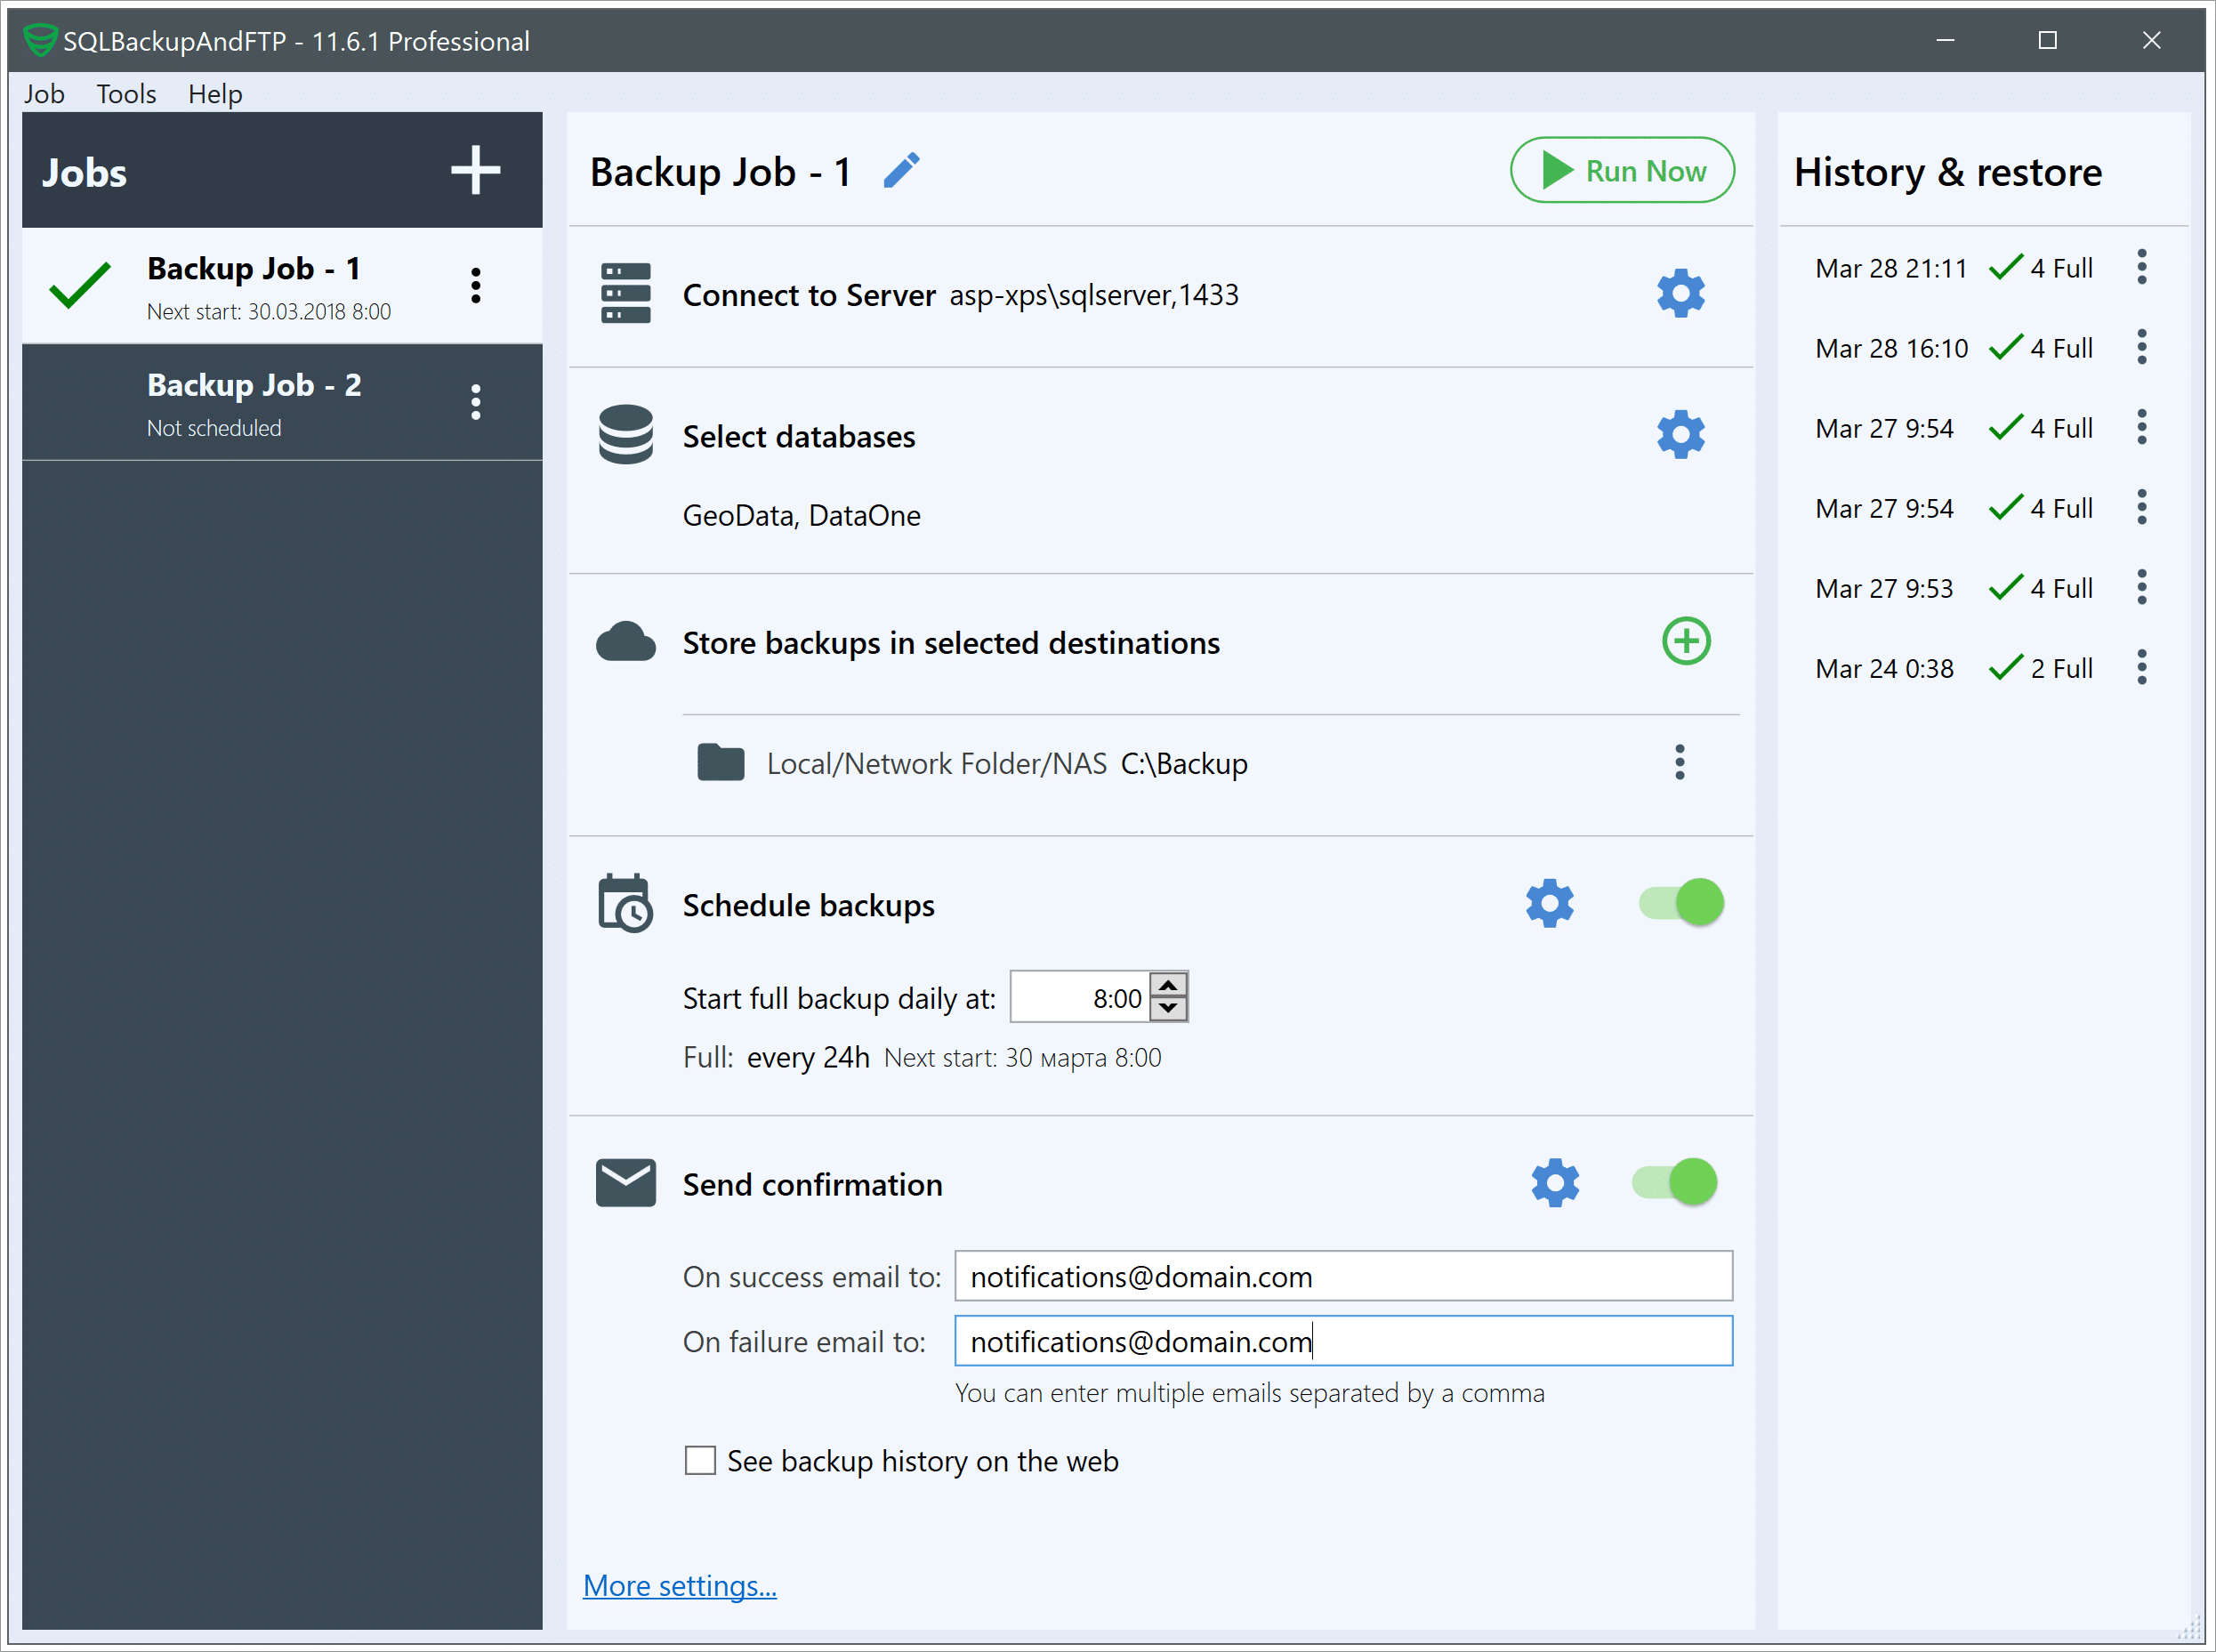Click the 8:00 start time field
Viewport: 2216px width, 1652px height.
(x=1080, y=997)
